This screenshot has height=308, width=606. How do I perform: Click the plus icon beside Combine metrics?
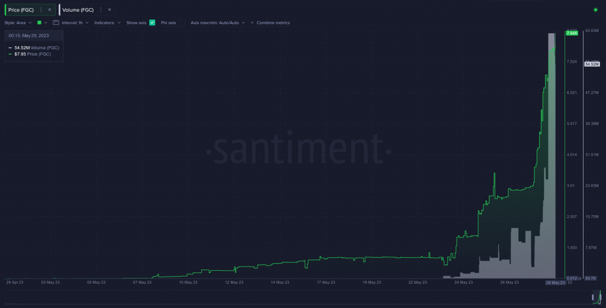(x=252, y=23)
